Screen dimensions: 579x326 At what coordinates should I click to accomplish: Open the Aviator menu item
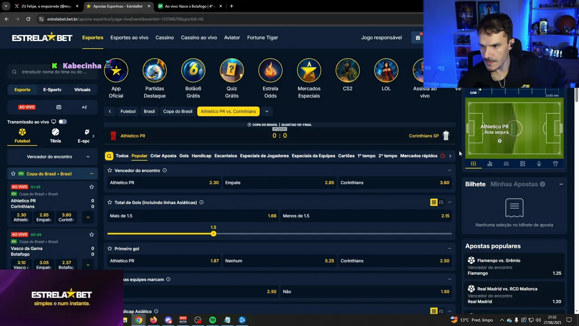tap(232, 38)
